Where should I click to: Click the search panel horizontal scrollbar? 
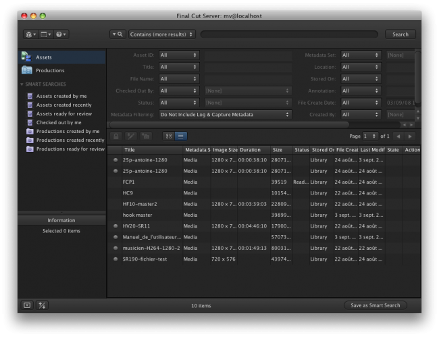click(230, 124)
